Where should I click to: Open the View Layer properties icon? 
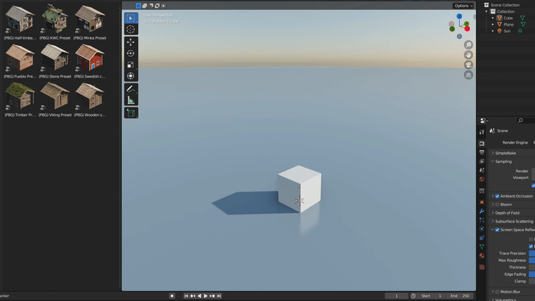(x=482, y=161)
